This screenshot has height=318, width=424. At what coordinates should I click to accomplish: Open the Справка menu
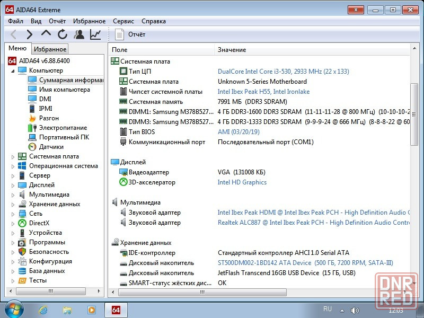pos(154,21)
